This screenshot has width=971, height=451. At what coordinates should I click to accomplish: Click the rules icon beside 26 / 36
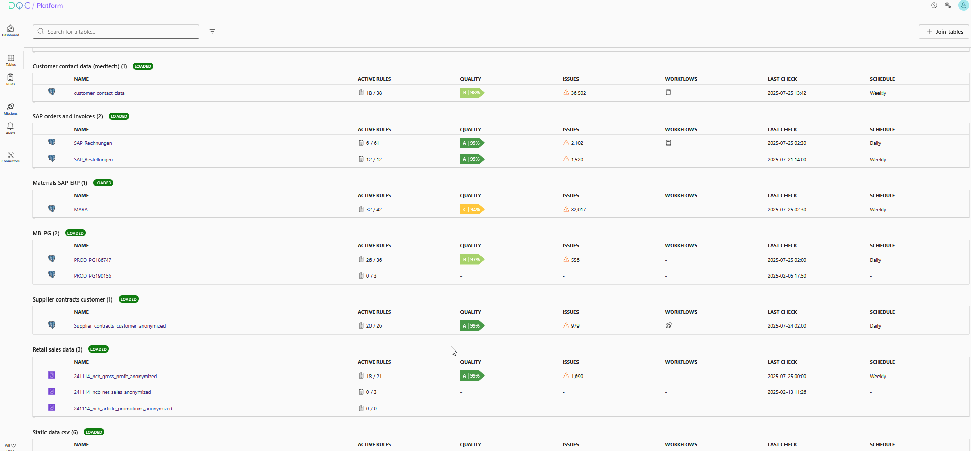click(361, 260)
